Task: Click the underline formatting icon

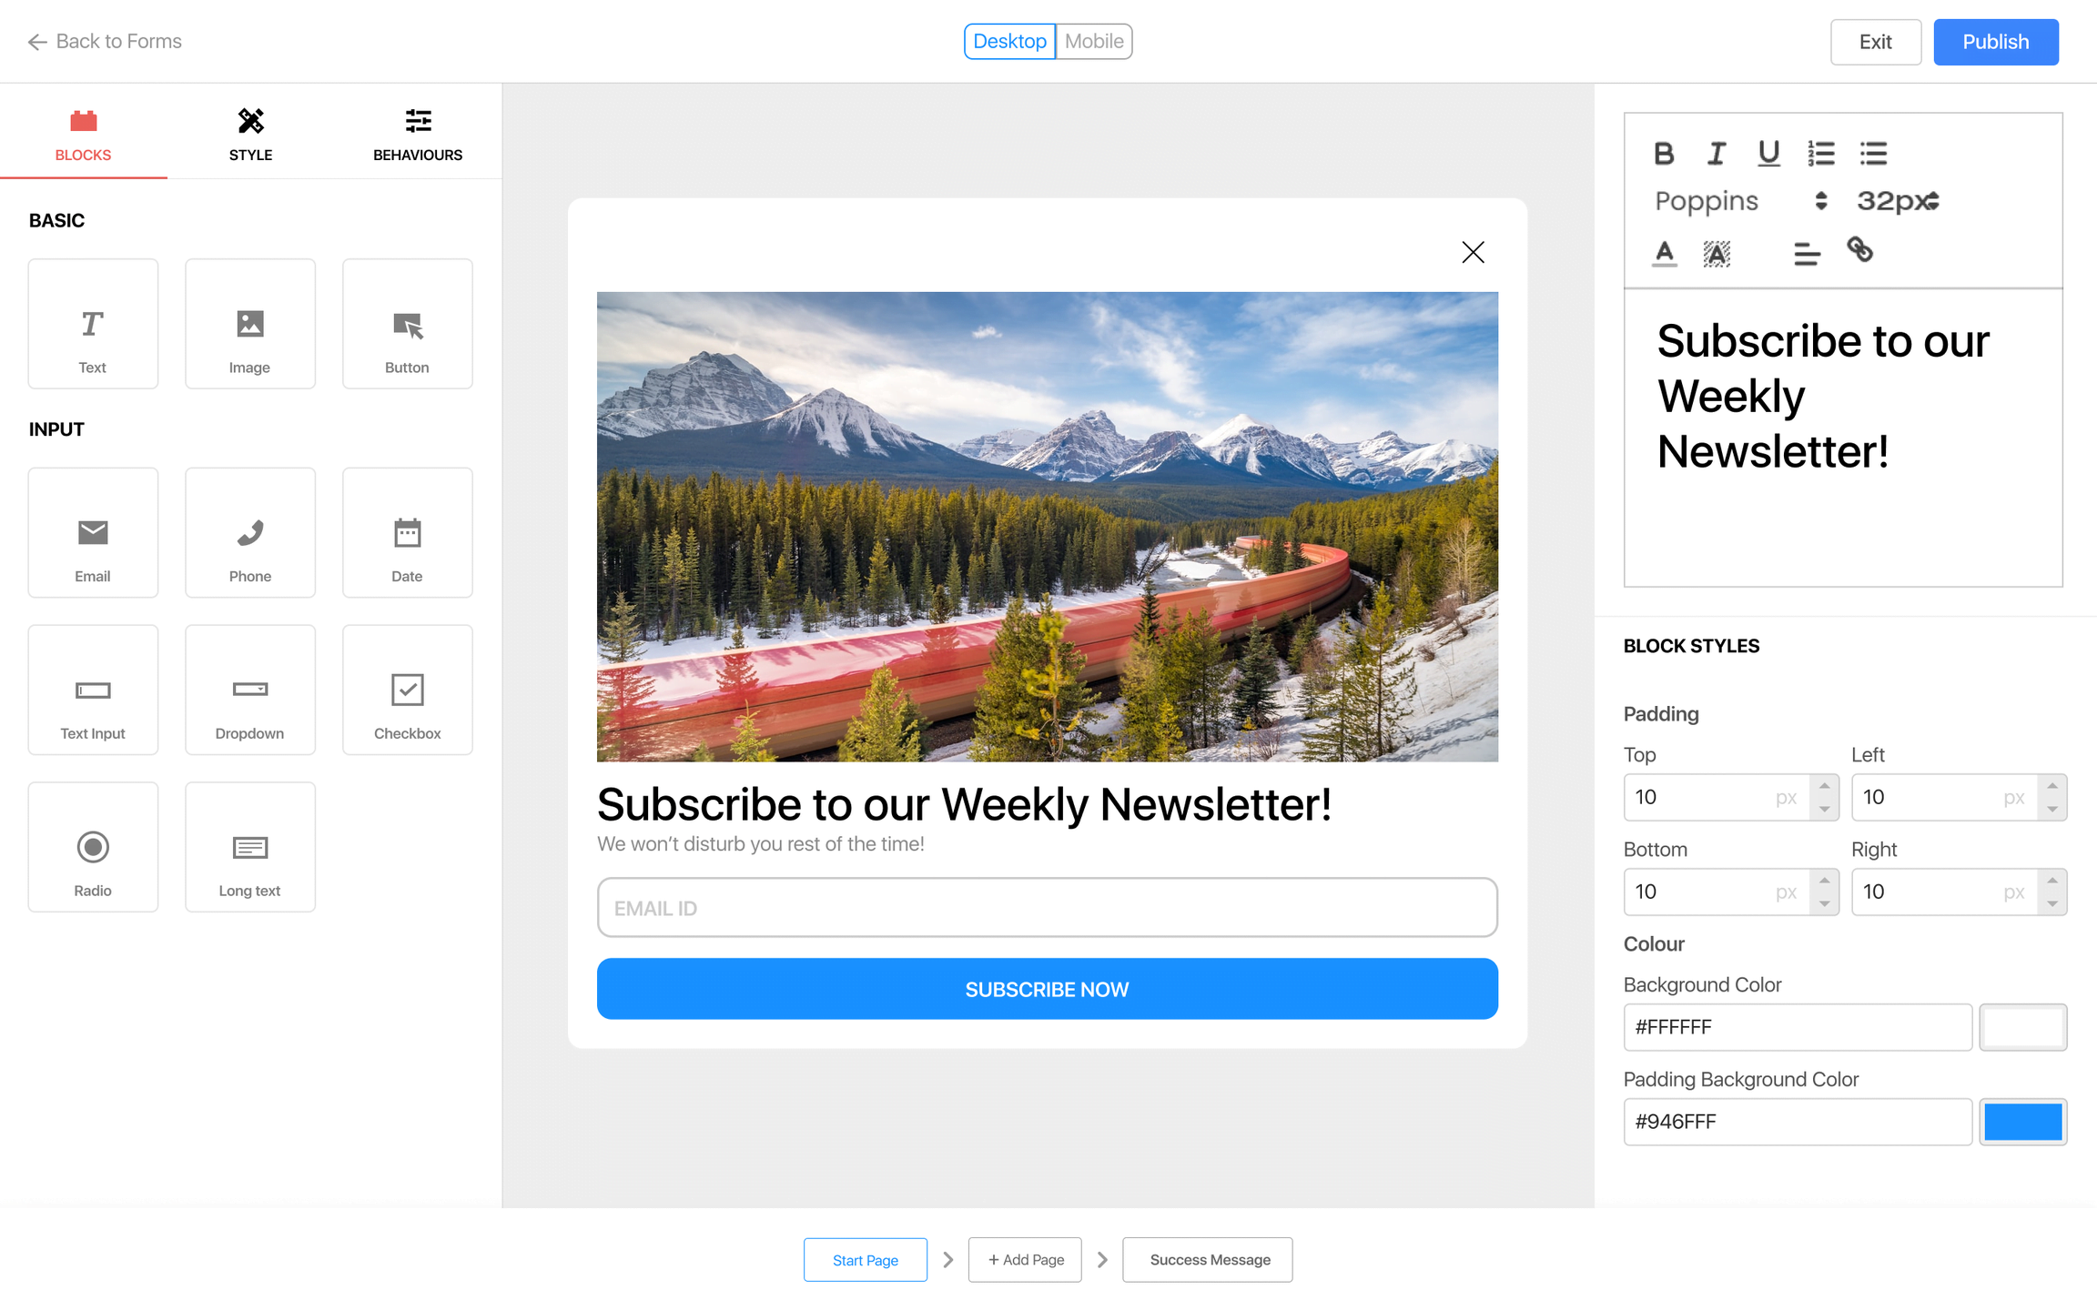Action: 1768,153
